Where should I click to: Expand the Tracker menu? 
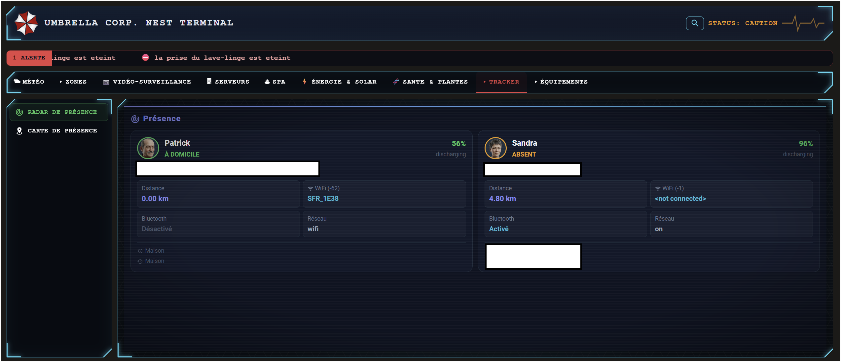pos(501,82)
